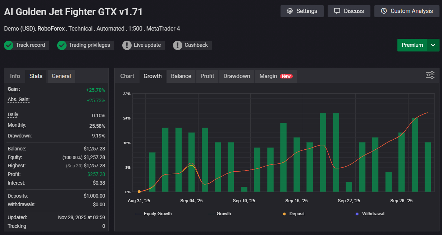The width and height of the screenshot is (442, 235).
Task: Click the Live update warning icon
Action: [127, 45]
